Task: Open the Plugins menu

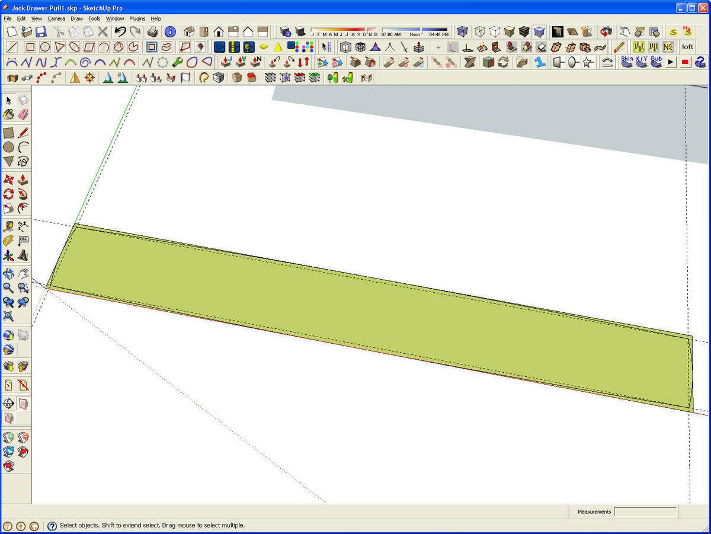Action: click(137, 18)
